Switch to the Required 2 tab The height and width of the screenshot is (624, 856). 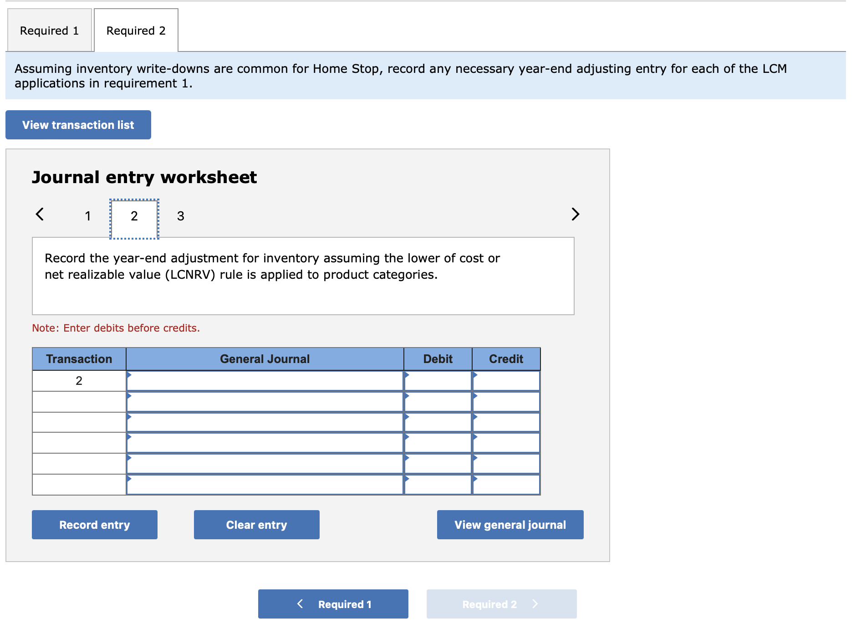[x=135, y=30]
